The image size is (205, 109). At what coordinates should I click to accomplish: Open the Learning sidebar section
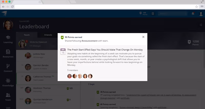point(8,39)
